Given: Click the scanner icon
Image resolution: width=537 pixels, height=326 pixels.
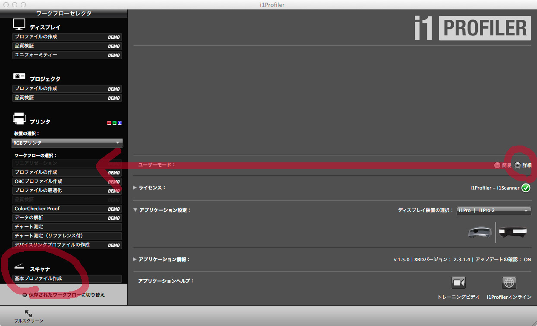Looking at the screenshot, I should point(20,266).
